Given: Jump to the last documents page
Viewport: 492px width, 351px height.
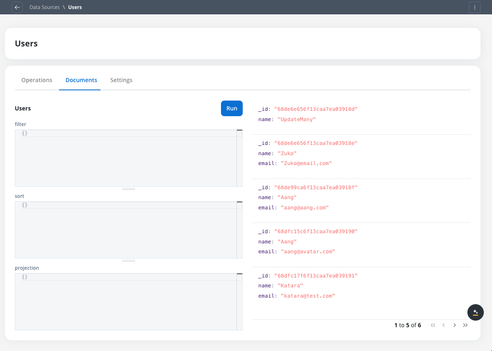Looking at the screenshot, I should point(465,325).
